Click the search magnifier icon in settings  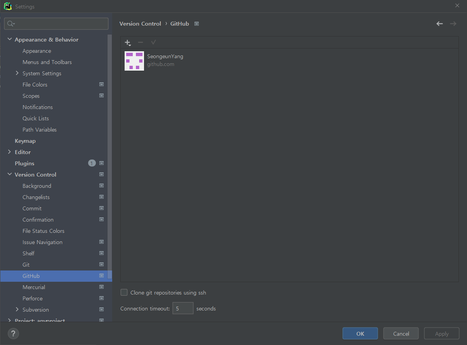pyautogui.click(x=10, y=24)
